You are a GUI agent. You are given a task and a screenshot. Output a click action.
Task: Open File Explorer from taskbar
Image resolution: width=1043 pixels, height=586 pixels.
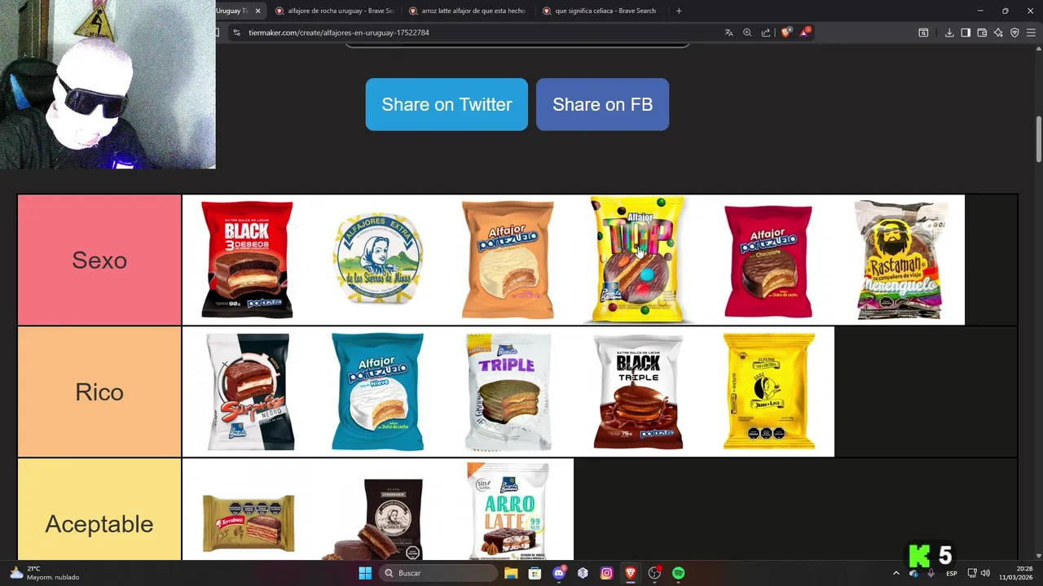(x=511, y=573)
